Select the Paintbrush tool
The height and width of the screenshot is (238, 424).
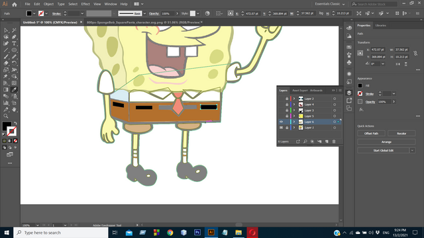6,57
